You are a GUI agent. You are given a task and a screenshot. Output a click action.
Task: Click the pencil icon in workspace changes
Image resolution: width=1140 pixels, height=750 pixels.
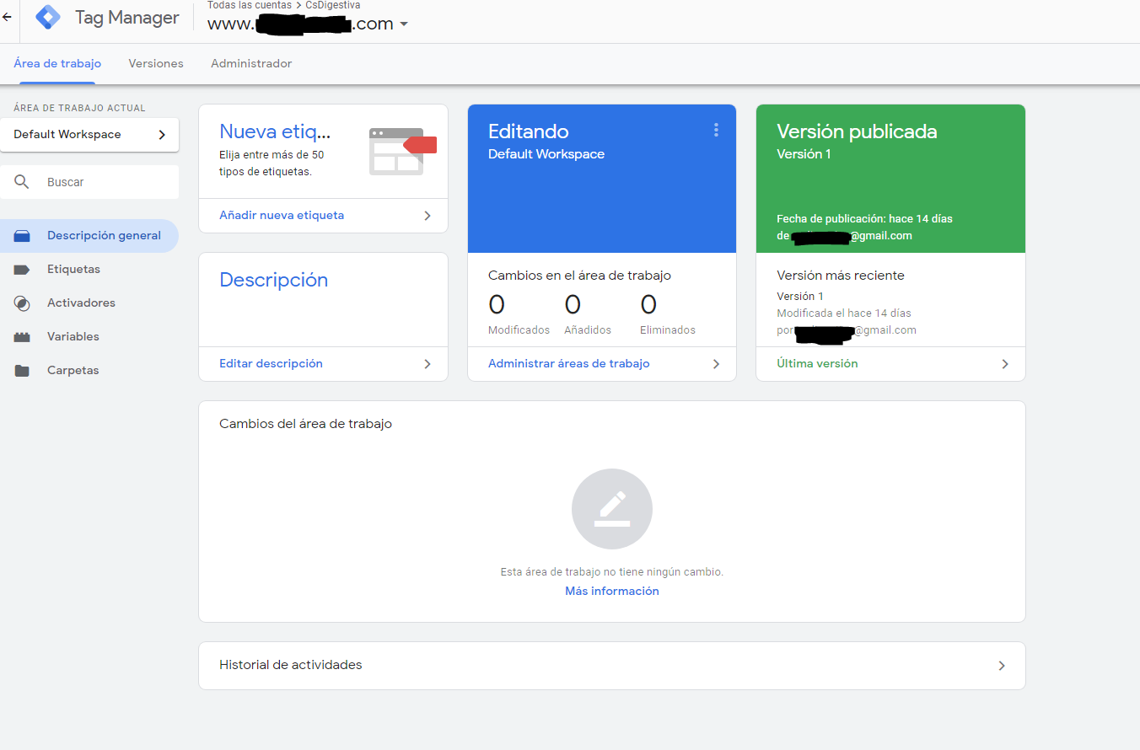pyautogui.click(x=611, y=509)
